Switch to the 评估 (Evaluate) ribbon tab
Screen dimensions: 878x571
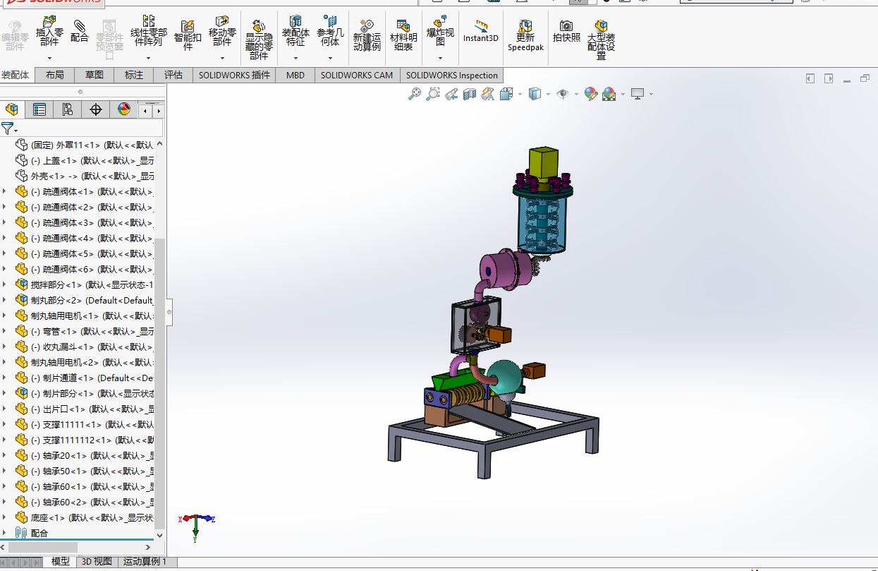pyautogui.click(x=173, y=75)
